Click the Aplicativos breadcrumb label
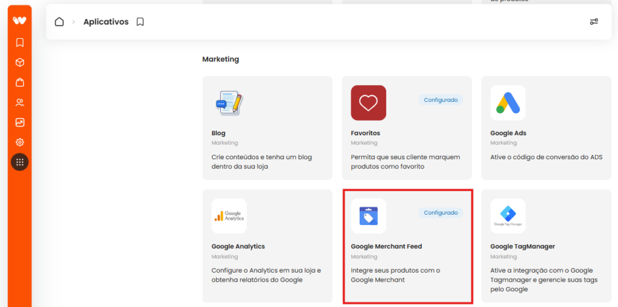The height and width of the screenshot is (307, 618). (106, 22)
